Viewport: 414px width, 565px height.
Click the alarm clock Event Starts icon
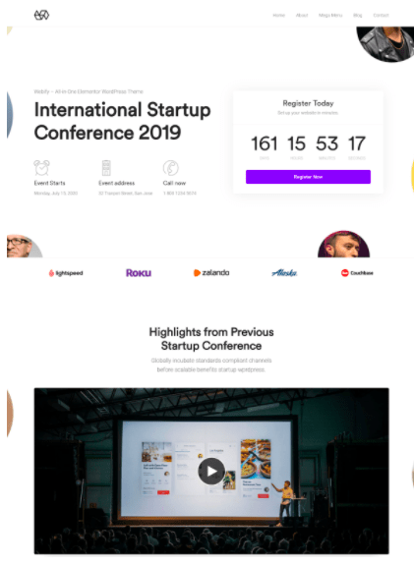[x=42, y=168]
